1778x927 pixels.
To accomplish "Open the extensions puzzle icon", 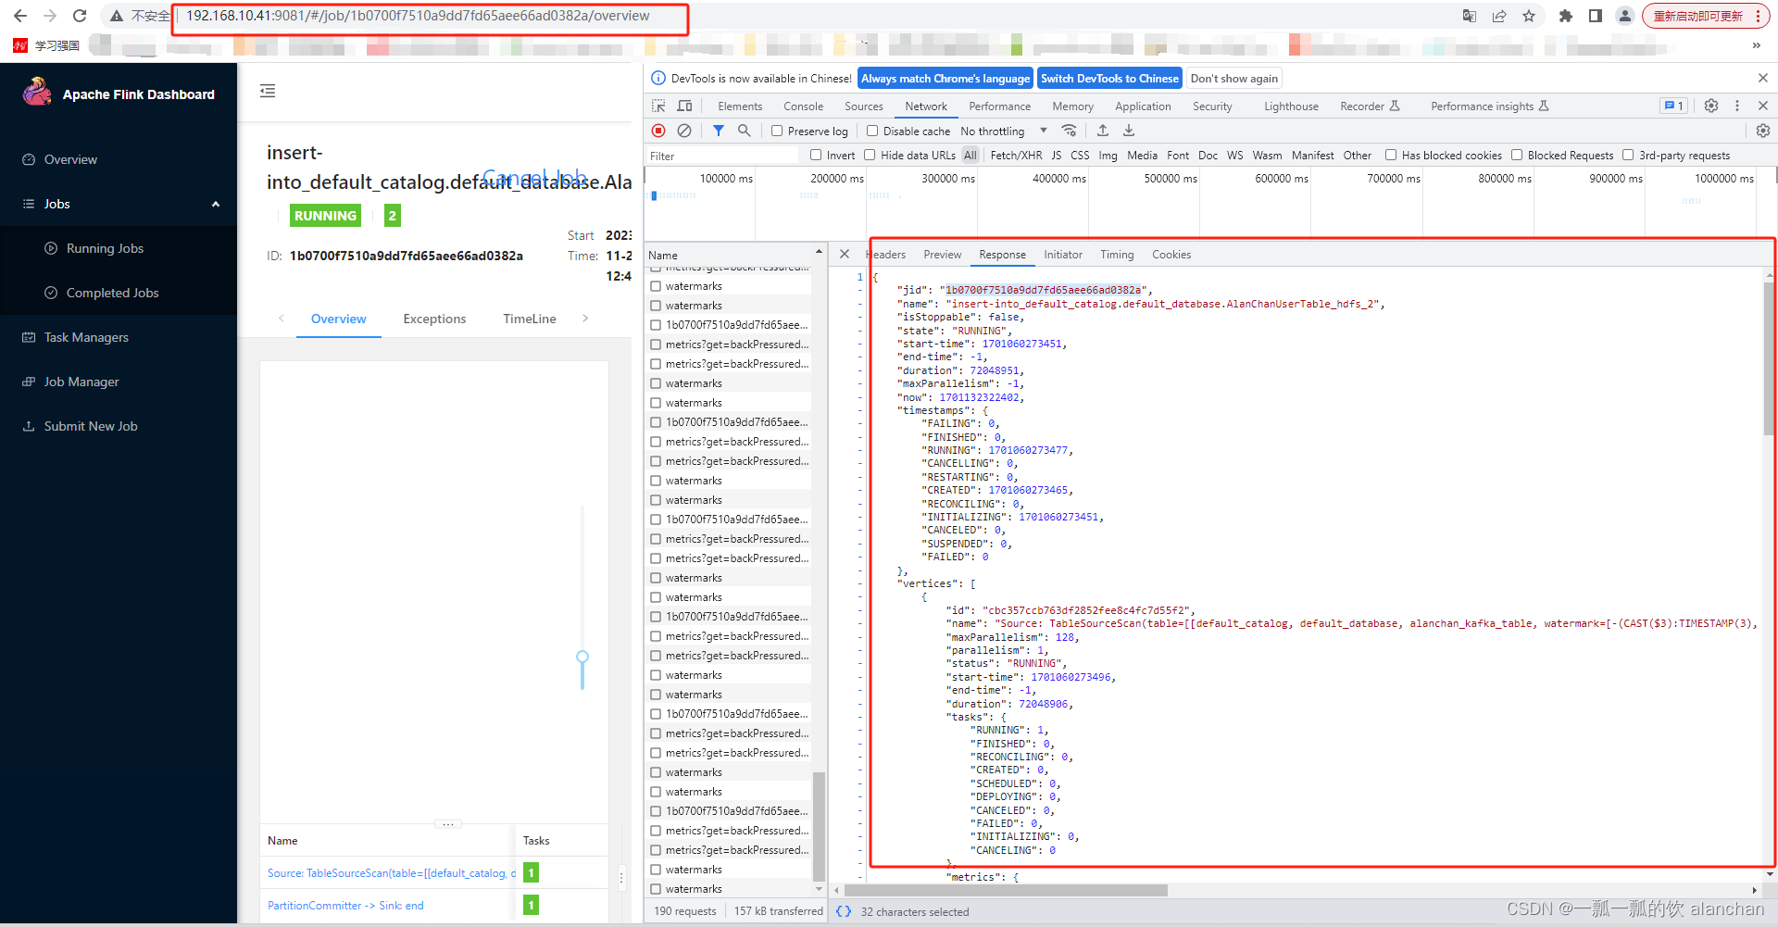I will point(1566,16).
